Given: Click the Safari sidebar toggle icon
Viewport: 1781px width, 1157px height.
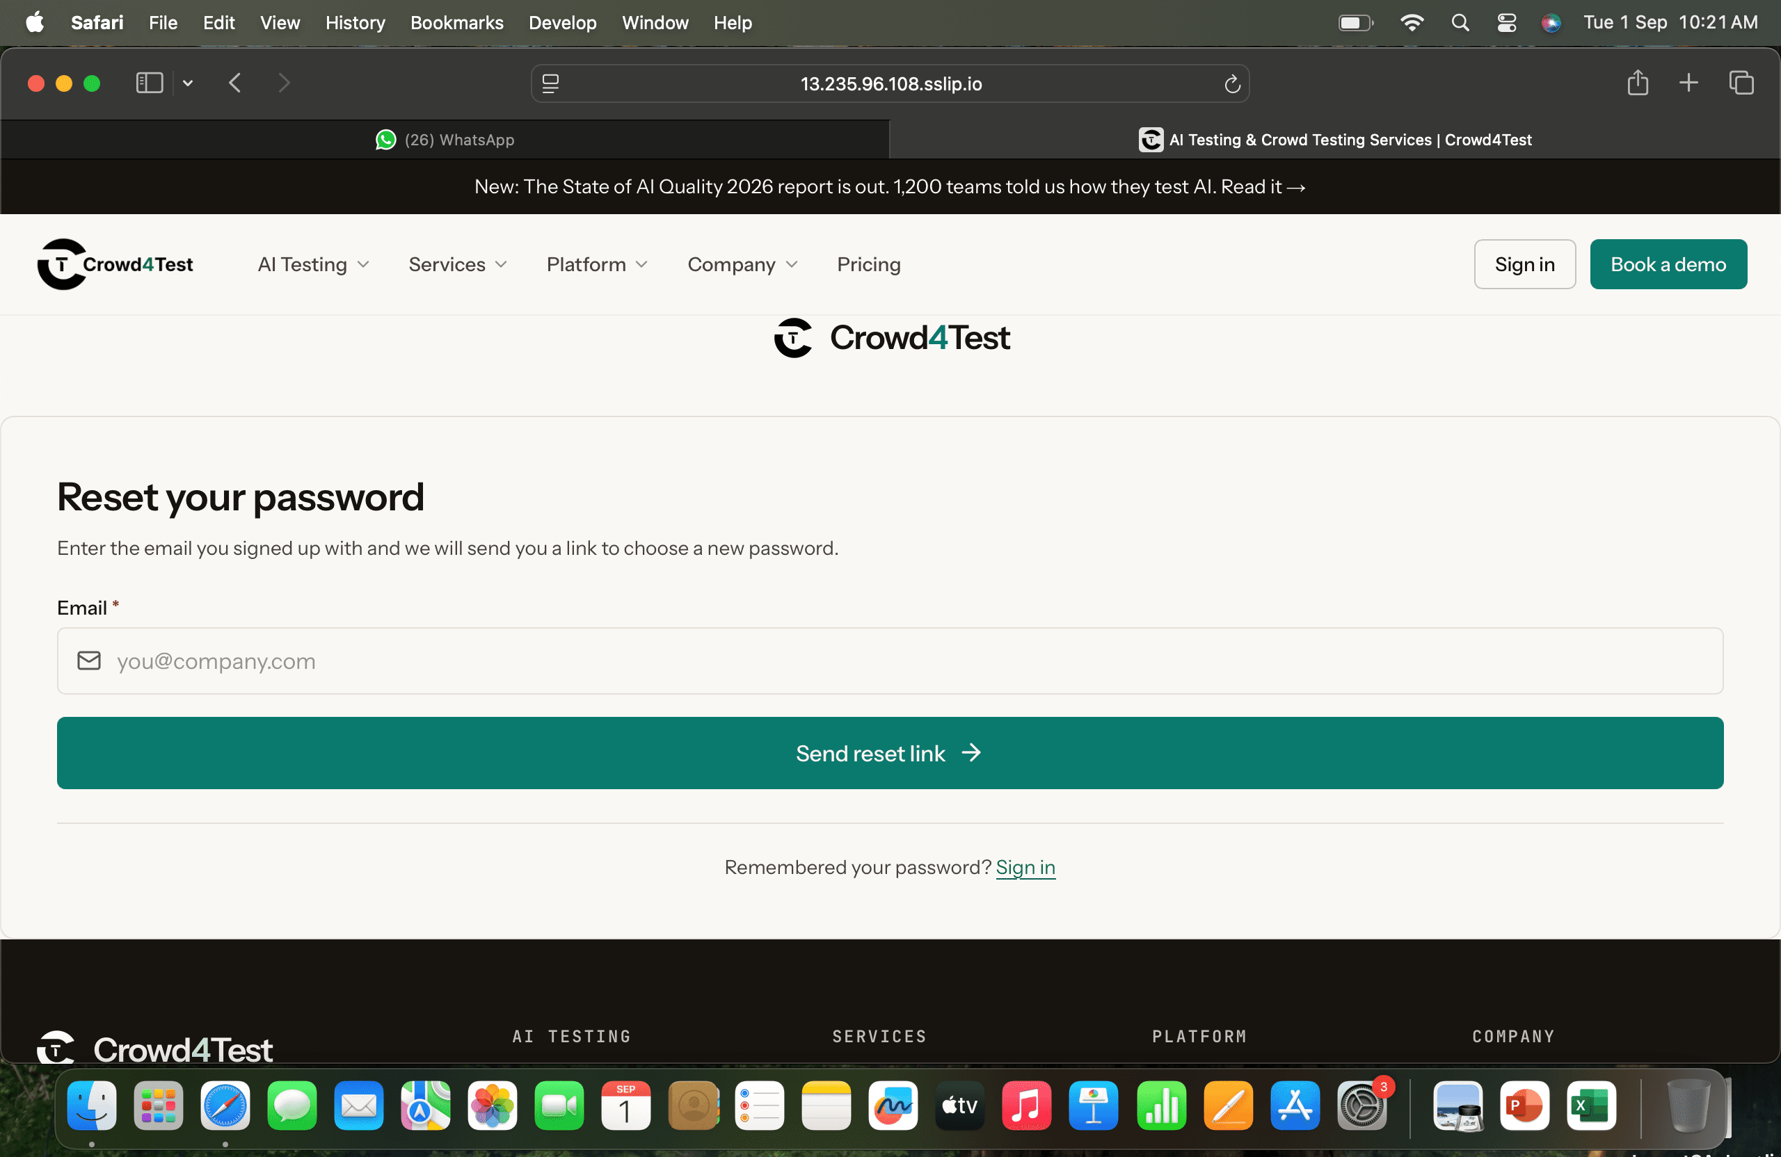Looking at the screenshot, I should (149, 83).
